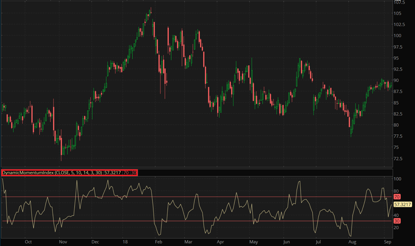Click the 18 year label on time axis

pos(125,241)
